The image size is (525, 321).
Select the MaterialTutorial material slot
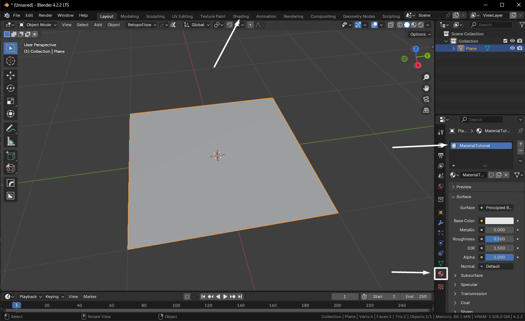pos(481,146)
